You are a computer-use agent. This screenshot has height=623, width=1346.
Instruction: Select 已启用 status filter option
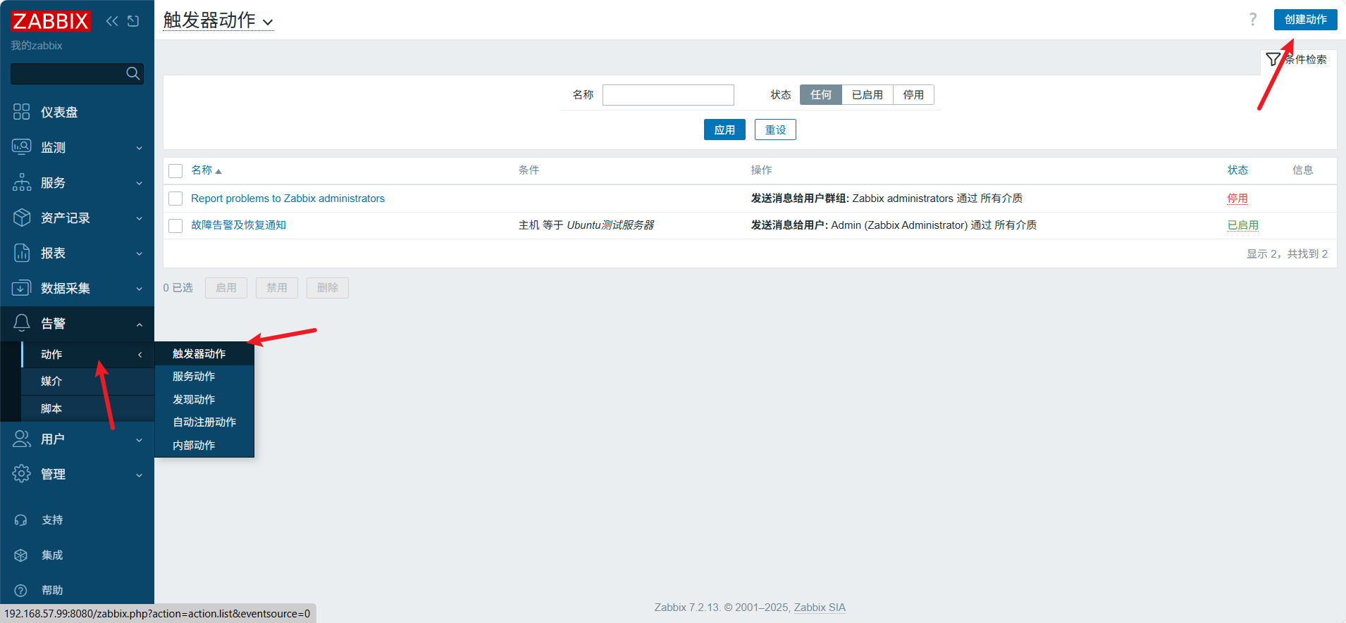point(867,94)
